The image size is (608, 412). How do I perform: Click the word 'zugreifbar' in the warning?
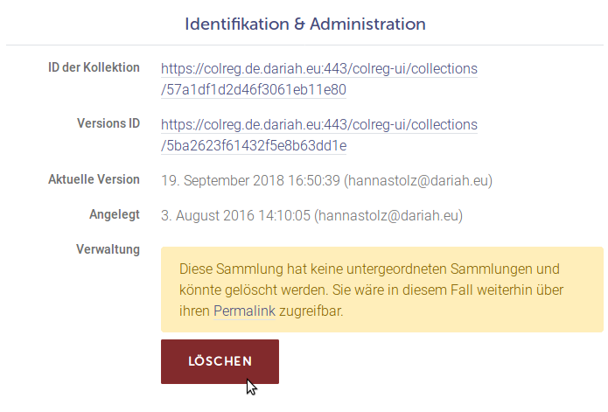tap(317, 311)
